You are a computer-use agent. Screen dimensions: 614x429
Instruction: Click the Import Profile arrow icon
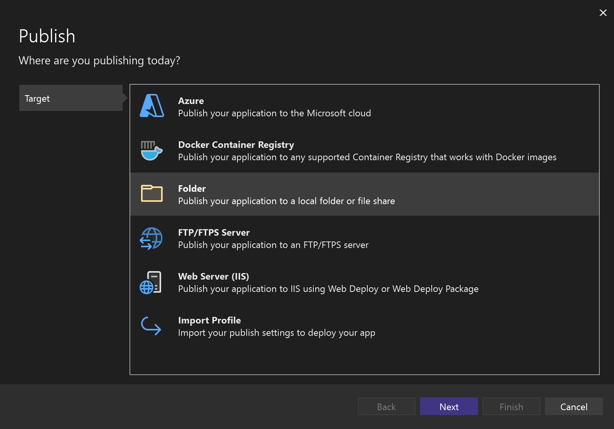[x=151, y=326]
